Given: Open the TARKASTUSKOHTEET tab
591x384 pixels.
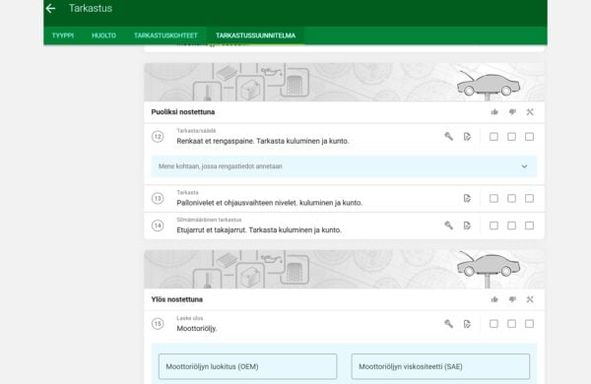Looking at the screenshot, I should [165, 35].
